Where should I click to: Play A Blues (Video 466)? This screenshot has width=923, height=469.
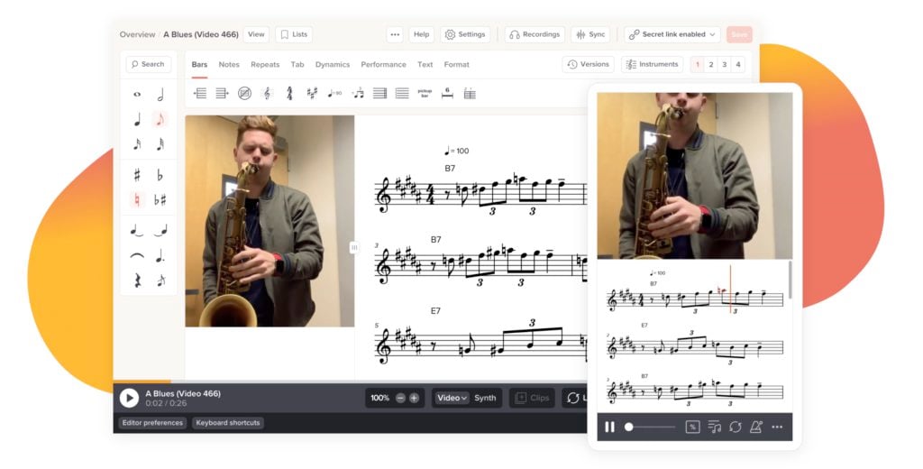[x=129, y=398]
